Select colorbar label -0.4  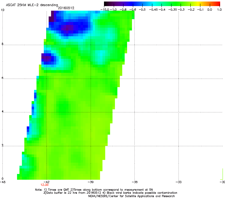click(x=162, y=10)
